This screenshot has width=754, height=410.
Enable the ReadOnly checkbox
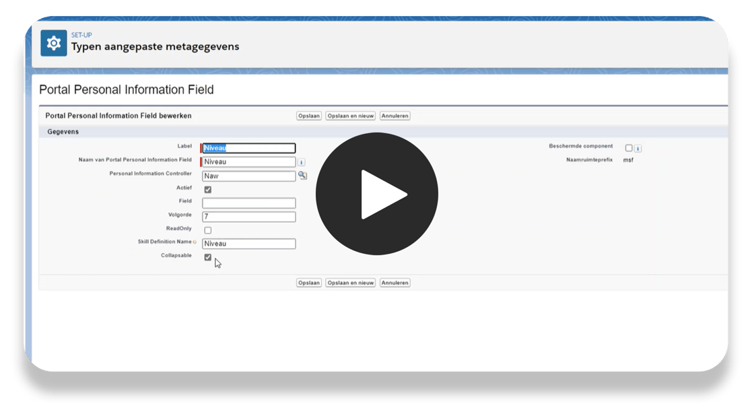tap(208, 230)
